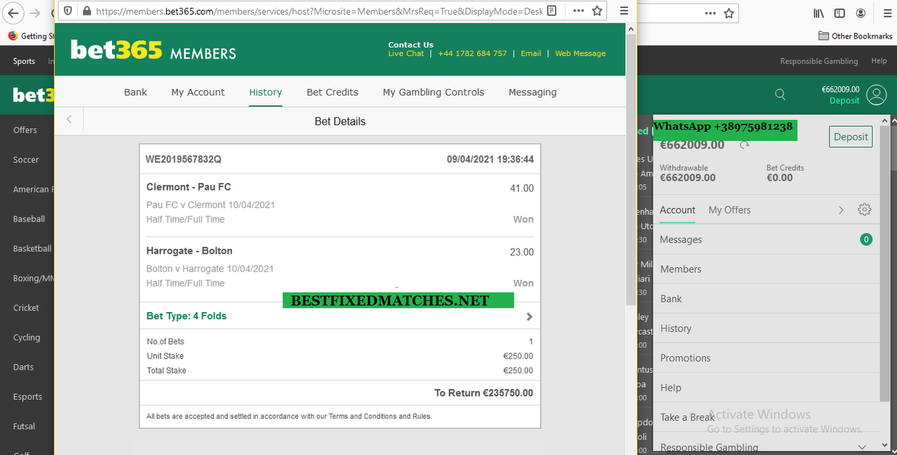Select Basketball in sports sidebar
897x455 pixels.
click(x=32, y=248)
